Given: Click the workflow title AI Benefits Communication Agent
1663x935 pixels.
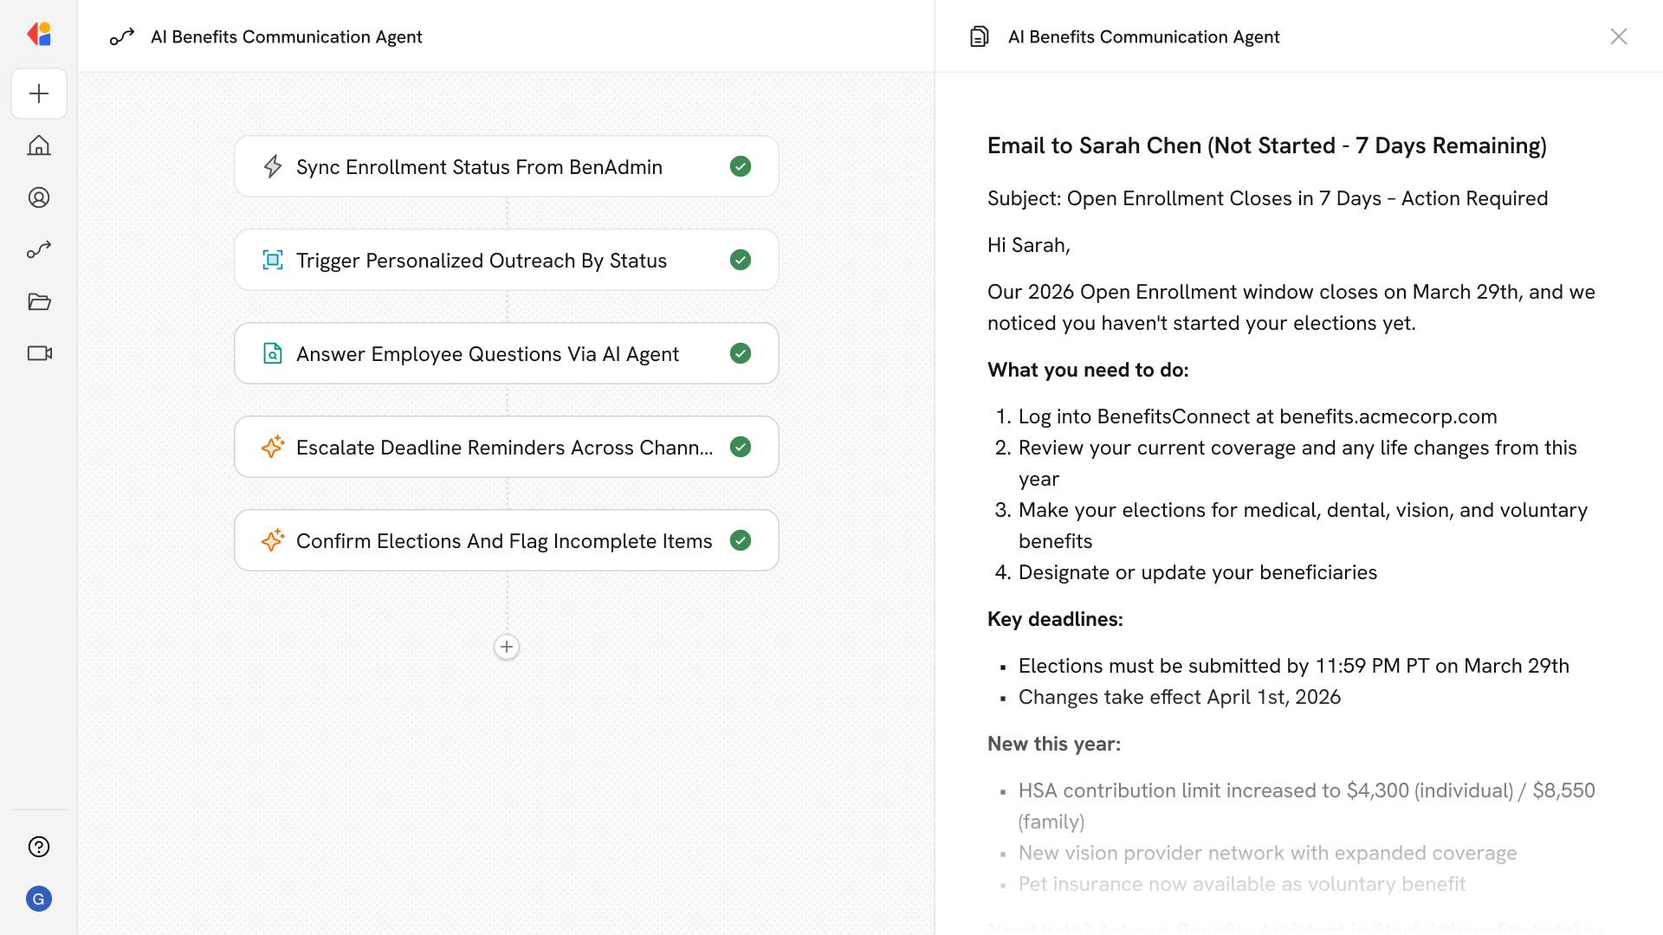Looking at the screenshot, I should pyautogui.click(x=286, y=36).
